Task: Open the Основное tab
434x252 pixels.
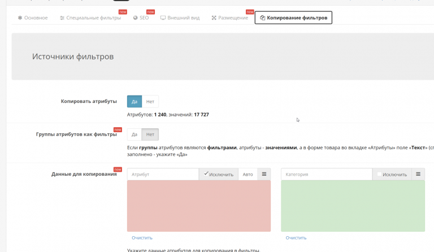Action: pos(33,18)
